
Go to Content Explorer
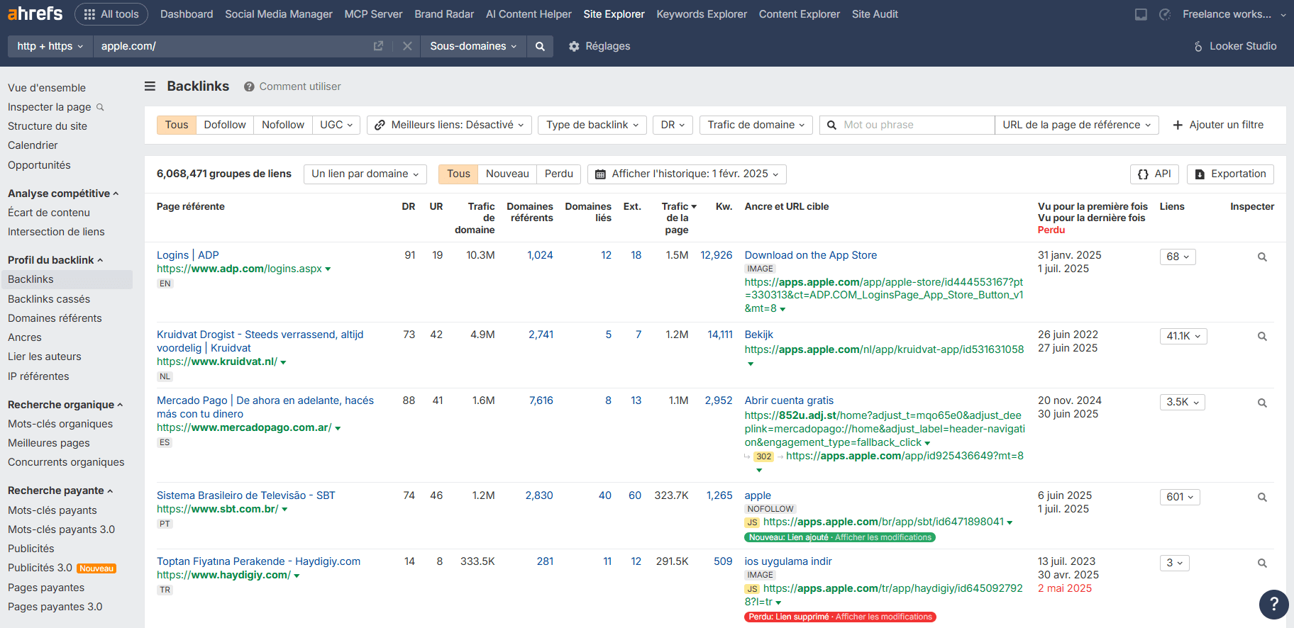pyautogui.click(x=800, y=14)
